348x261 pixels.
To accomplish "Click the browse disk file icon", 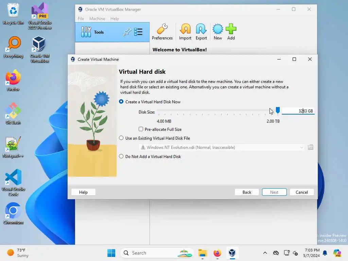I will click(x=311, y=147).
